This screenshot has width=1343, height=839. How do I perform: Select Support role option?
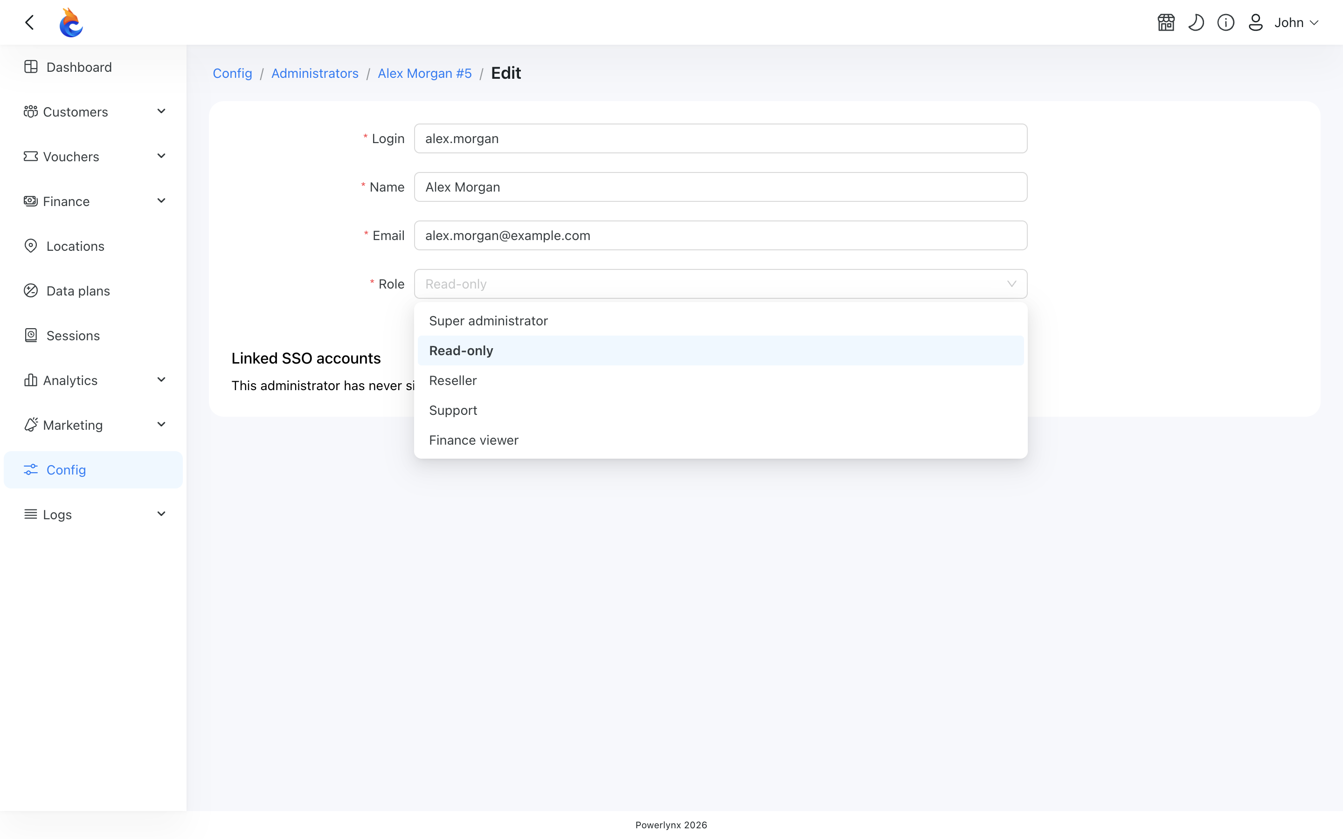(x=720, y=411)
